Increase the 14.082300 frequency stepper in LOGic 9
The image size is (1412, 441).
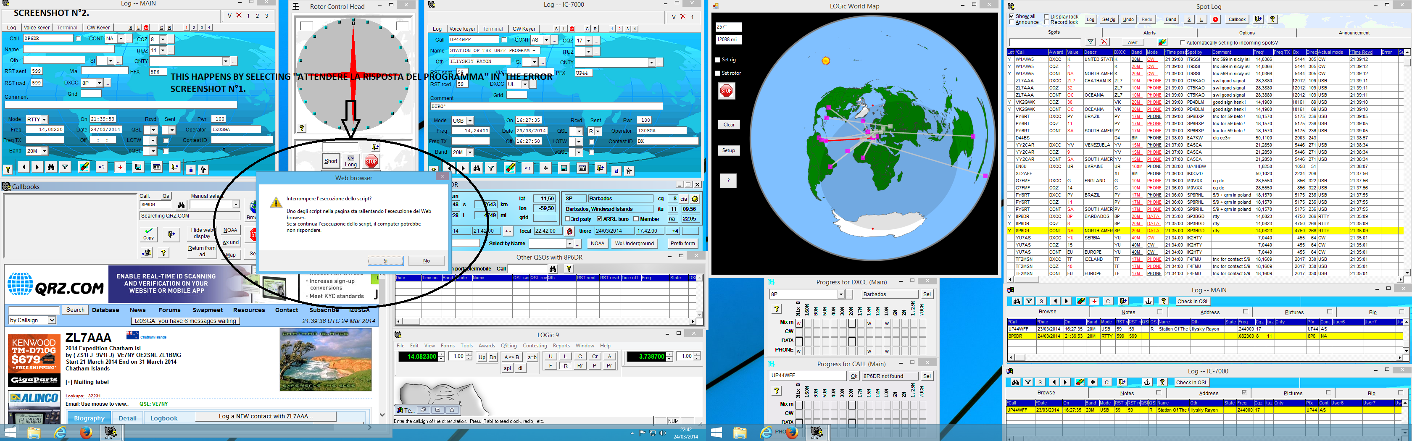(441, 354)
